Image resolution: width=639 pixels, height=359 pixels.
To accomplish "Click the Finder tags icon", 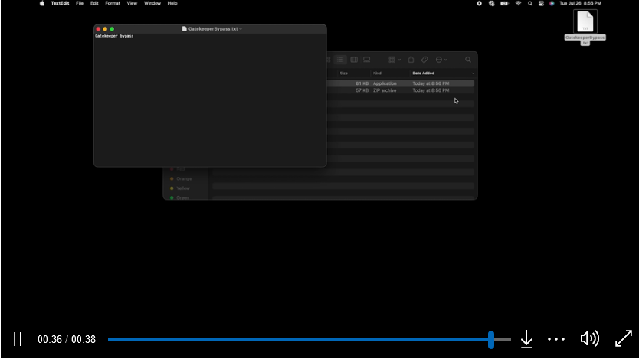I will pyautogui.click(x=424, y=60).
